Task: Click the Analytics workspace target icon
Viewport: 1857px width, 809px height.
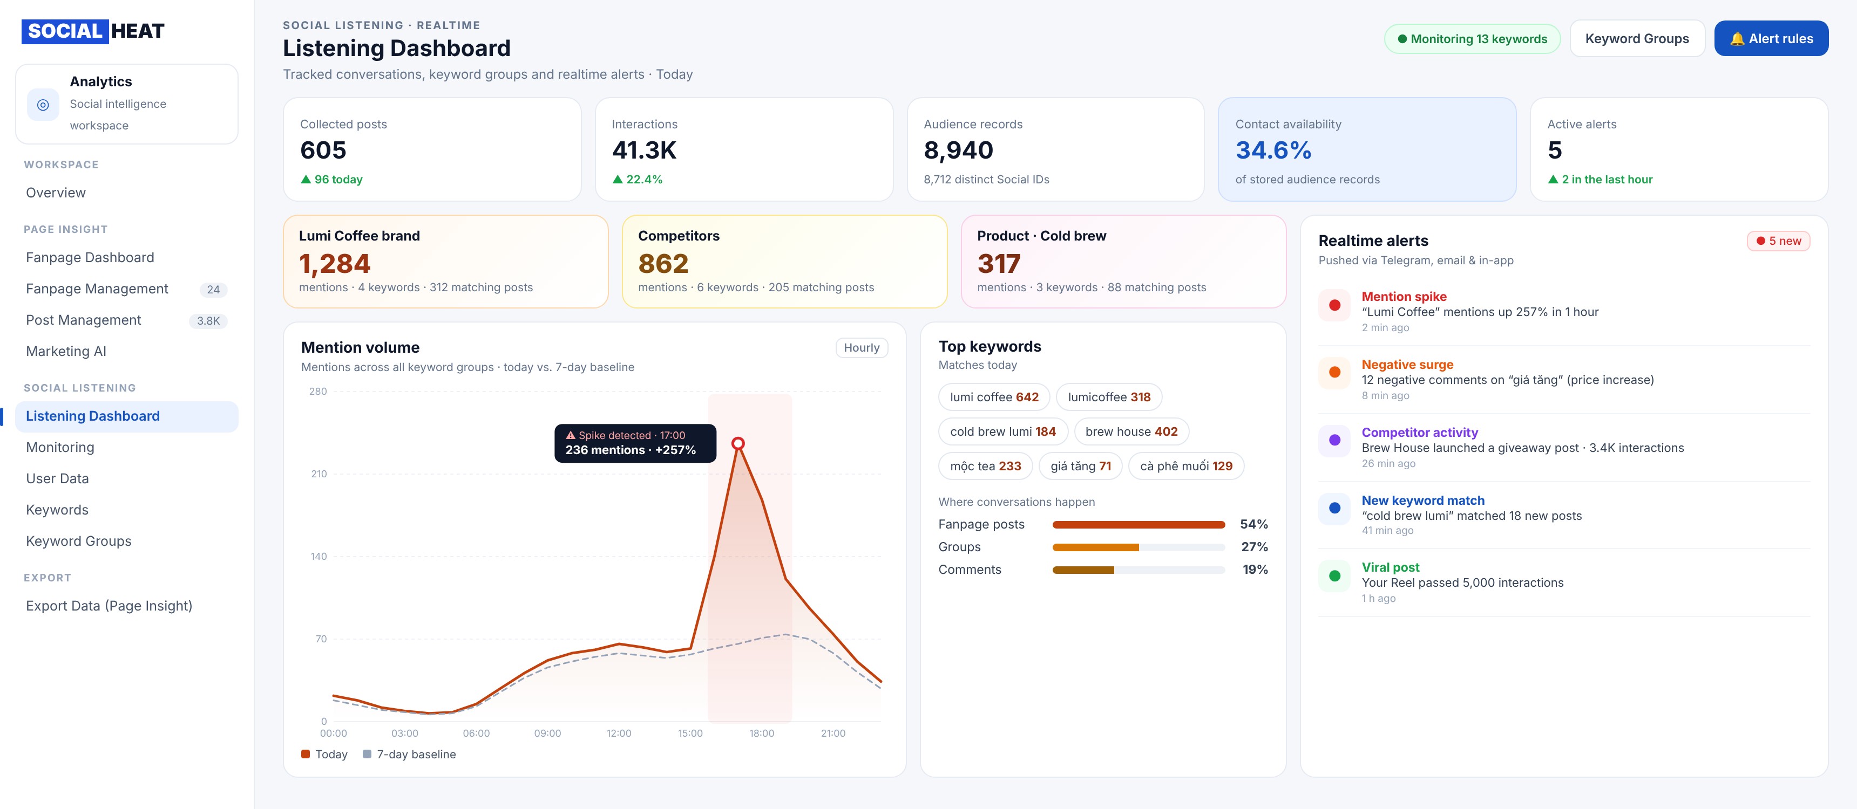Action: [x=43, y=105]
